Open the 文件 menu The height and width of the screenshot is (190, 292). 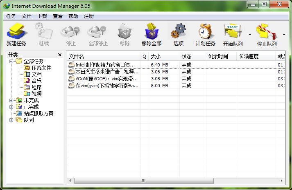click(x=27, y=16)
